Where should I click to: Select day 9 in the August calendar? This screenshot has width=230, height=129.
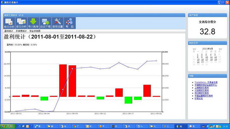click(202, 57)
